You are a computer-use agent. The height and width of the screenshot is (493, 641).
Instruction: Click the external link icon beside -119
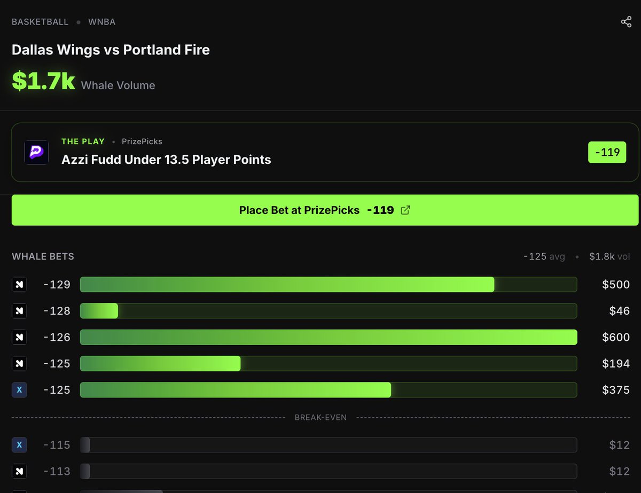(405, 210)
